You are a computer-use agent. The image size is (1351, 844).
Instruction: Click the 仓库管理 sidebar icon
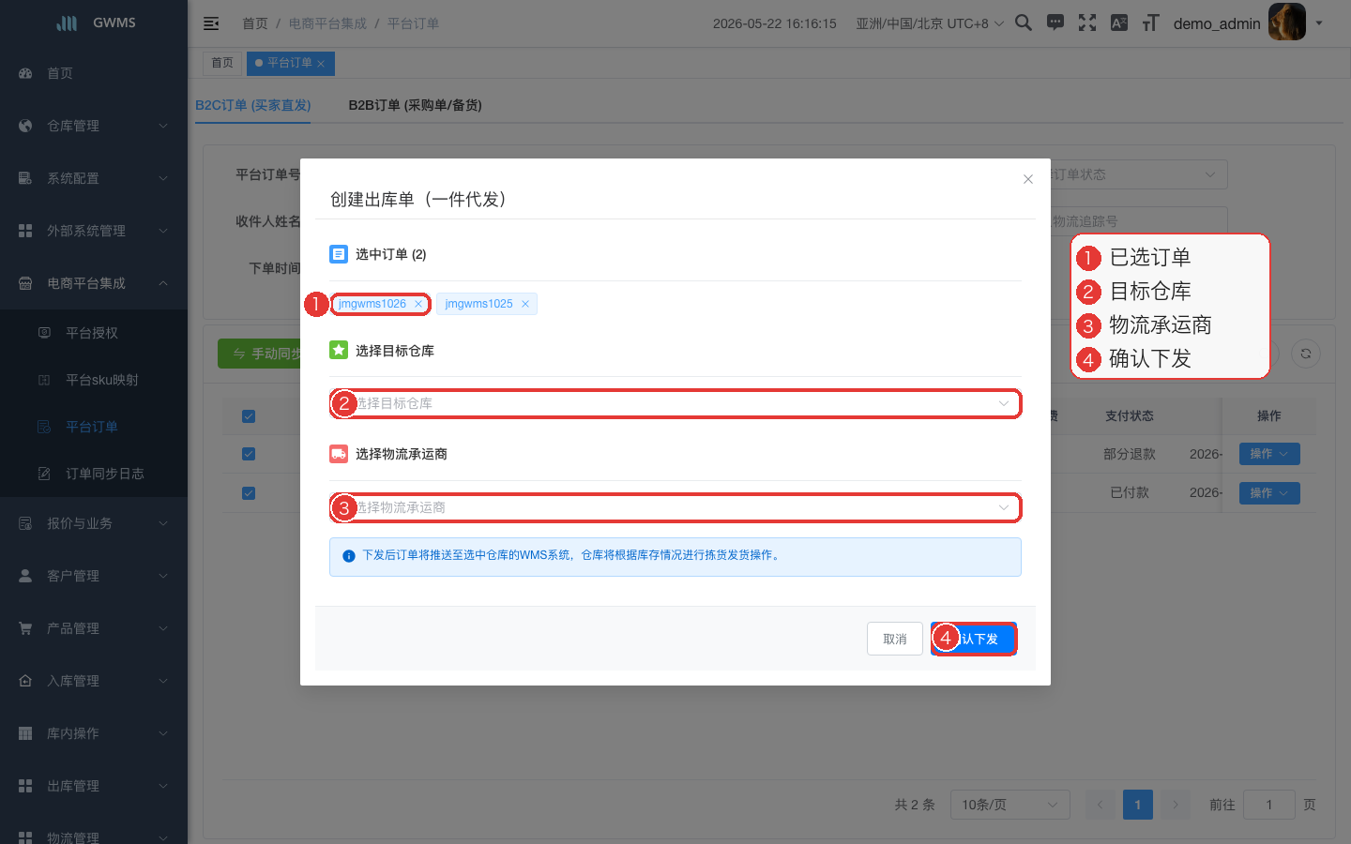[25, 126]
